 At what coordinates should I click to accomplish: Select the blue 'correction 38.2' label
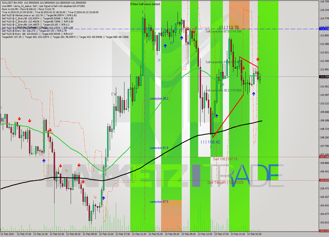tap(159, 98)
